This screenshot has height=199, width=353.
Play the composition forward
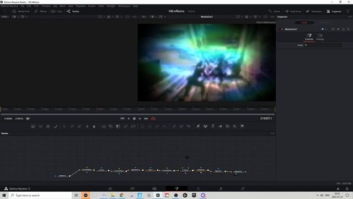[140, 118]
